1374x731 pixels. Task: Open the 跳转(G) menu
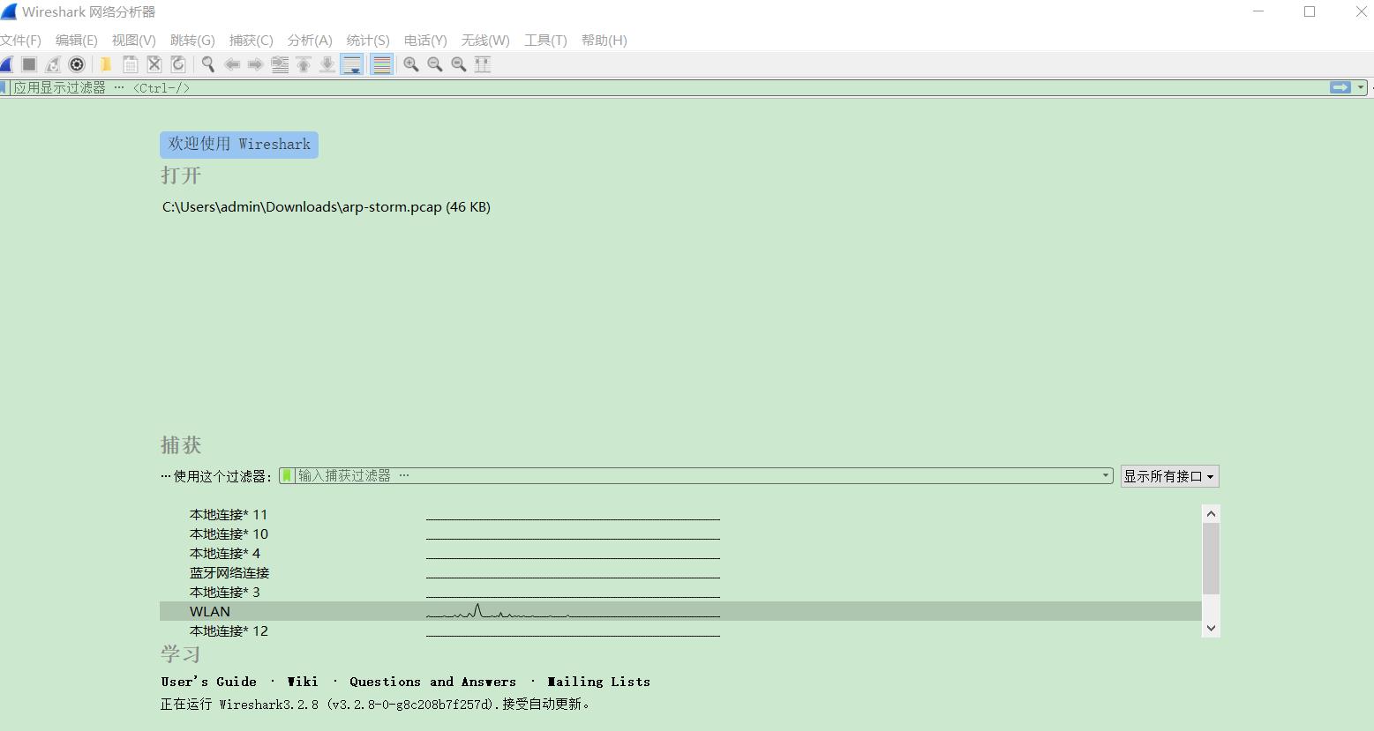[192, 41]
